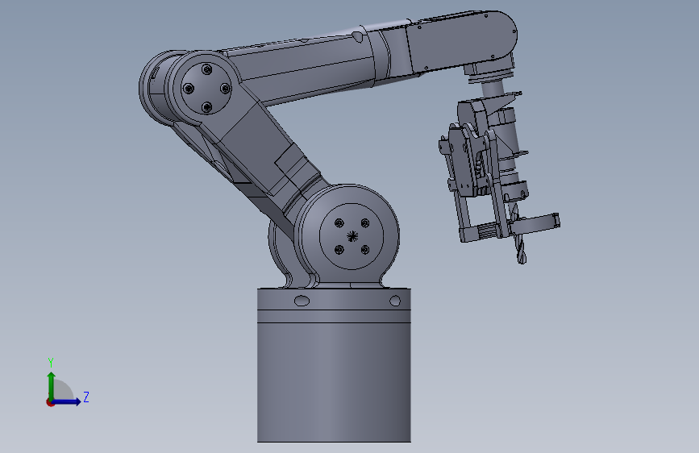Click the blue Z axis of the orientation triad

click(67, 401)
